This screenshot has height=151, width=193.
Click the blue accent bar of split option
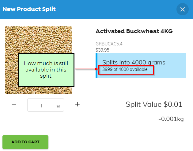click(96, 65)
